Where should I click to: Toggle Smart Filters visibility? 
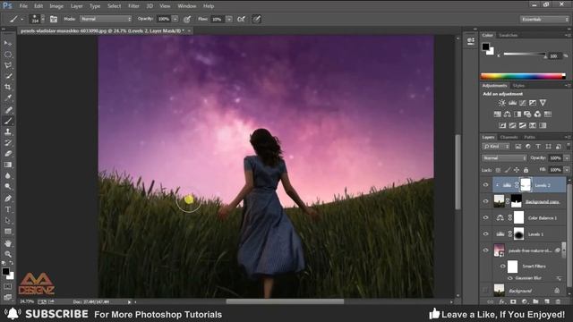coord(503,267)
